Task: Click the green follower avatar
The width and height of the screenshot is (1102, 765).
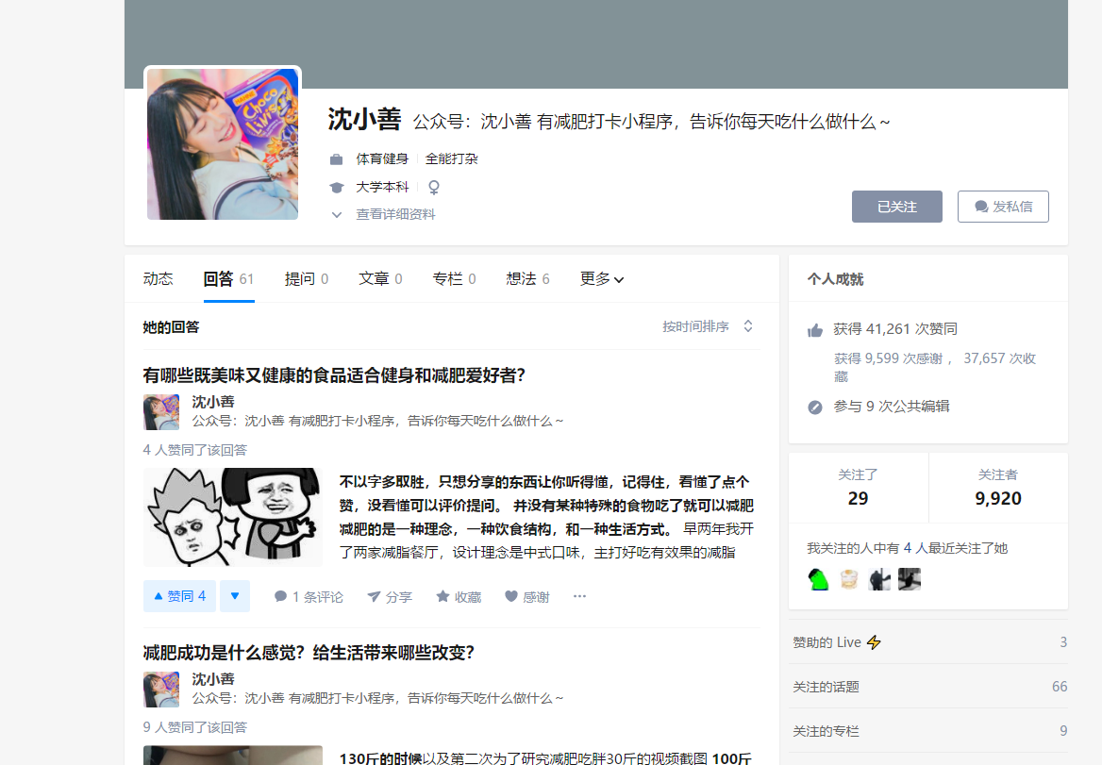Action: pos(818,579)
